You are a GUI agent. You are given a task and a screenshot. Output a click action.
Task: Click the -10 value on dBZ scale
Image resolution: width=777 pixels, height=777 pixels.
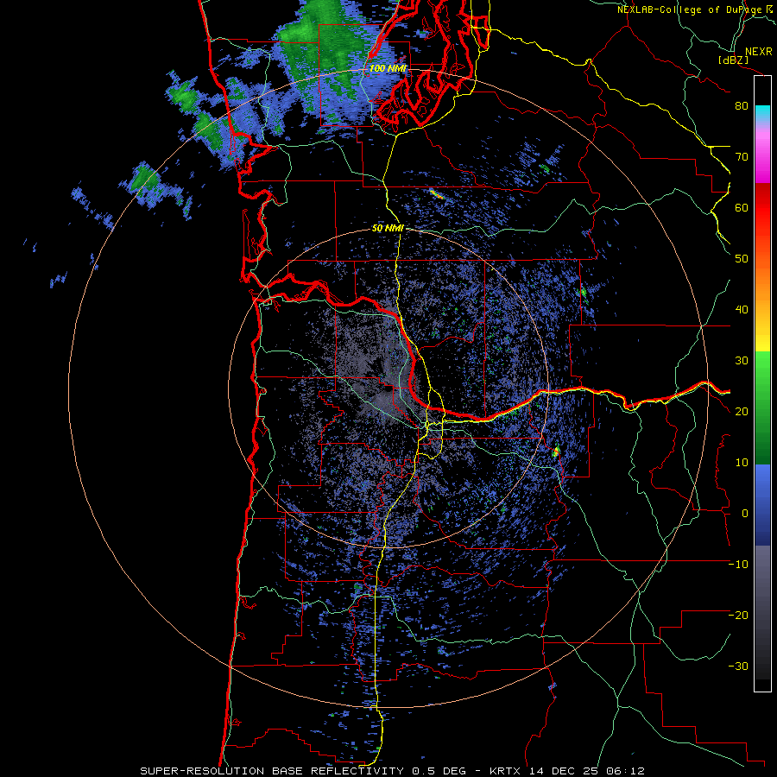[738, 565]
